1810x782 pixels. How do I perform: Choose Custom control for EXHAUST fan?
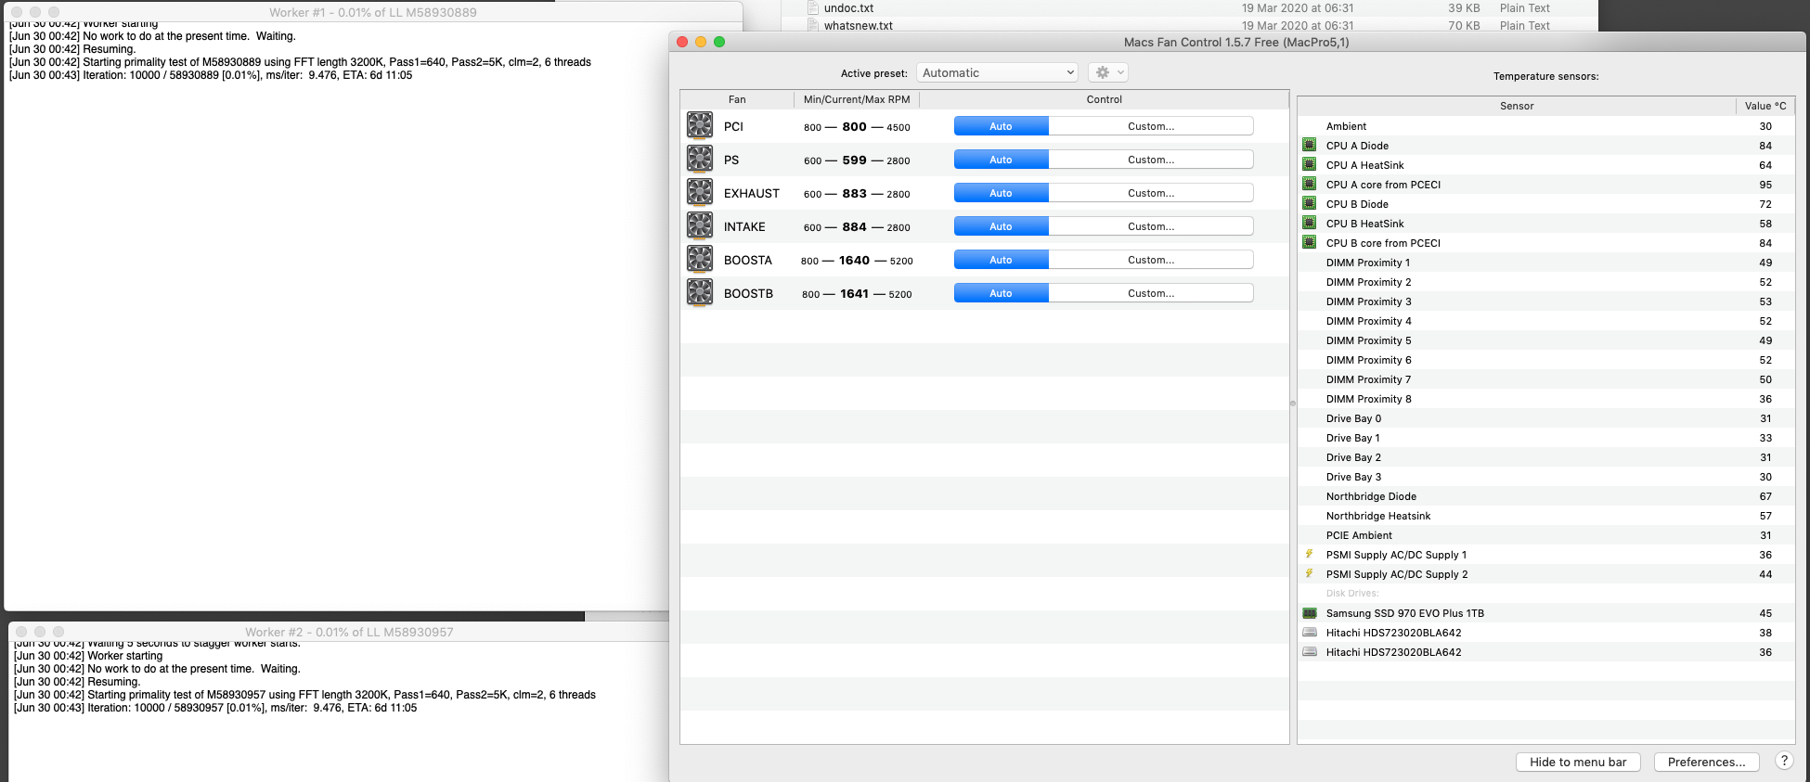coord(1151,193)
